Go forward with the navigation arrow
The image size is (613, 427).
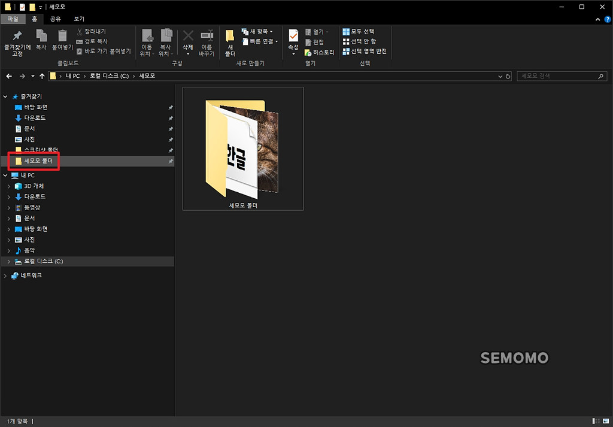22,76
